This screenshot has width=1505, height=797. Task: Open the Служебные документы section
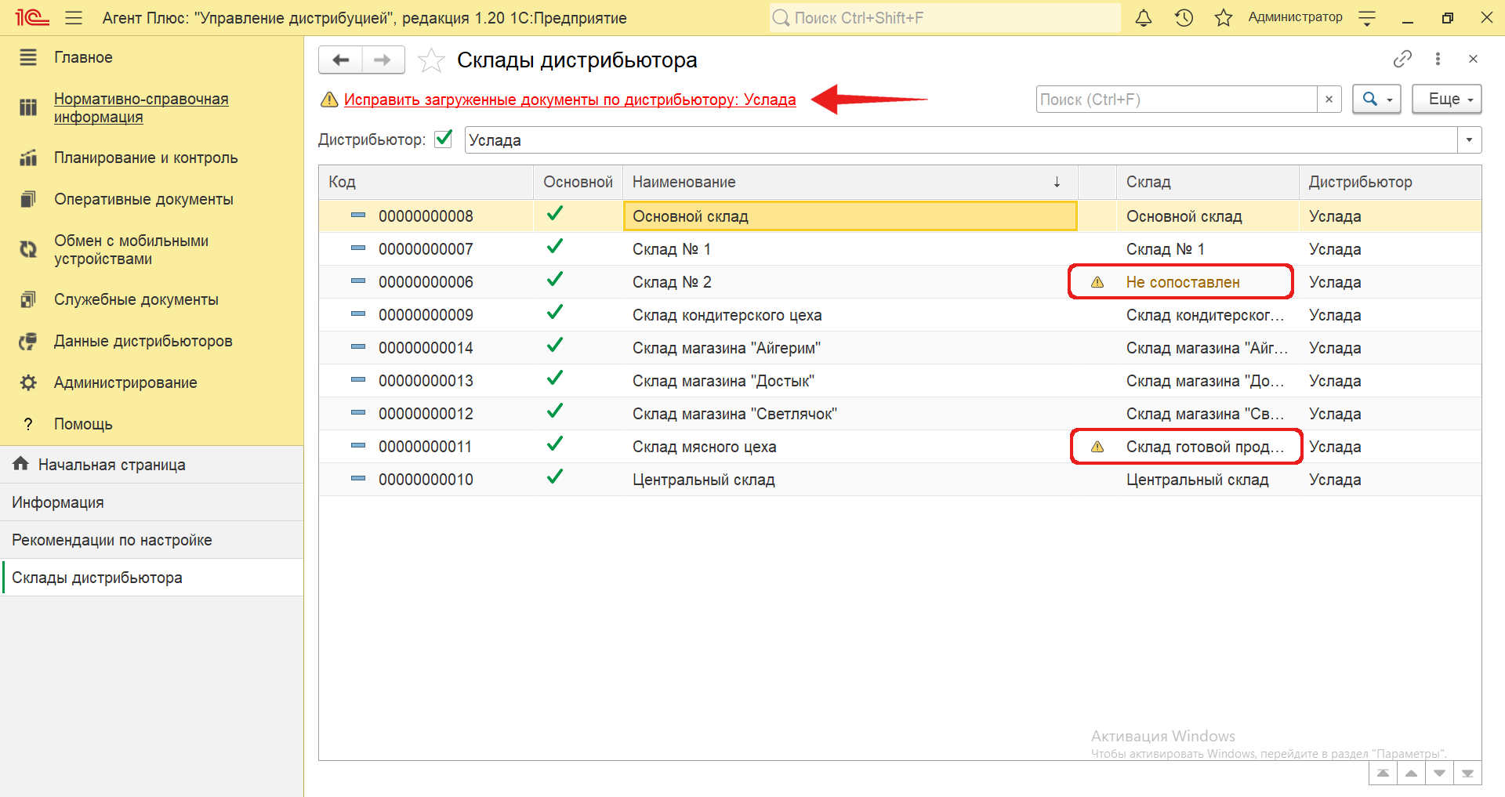coord(136,299)
